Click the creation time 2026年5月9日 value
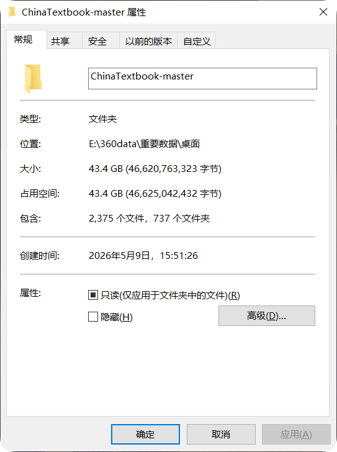 143,255
